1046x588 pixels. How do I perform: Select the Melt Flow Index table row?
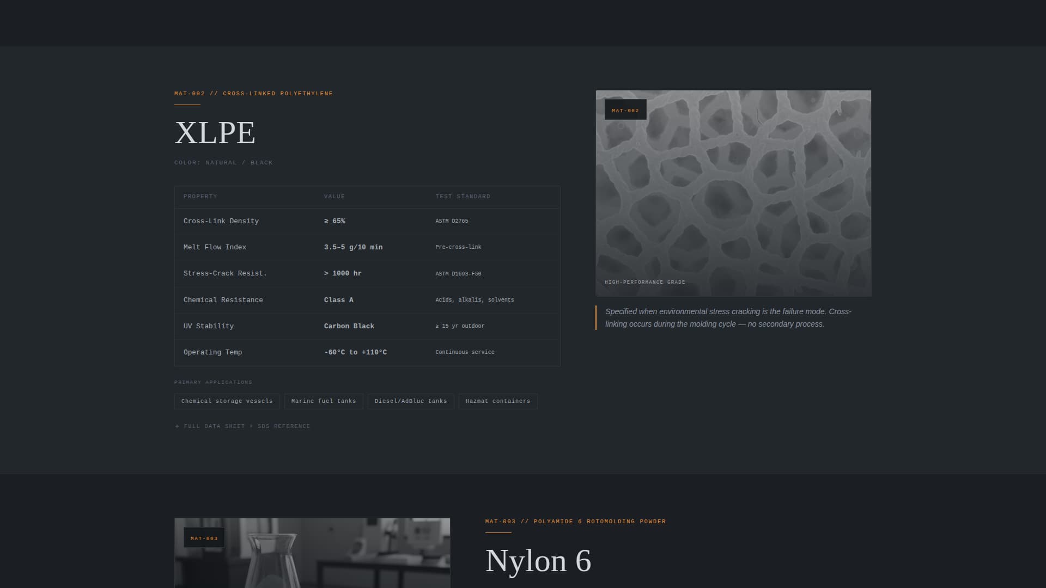pyautogui.click(x=367, y=247)
